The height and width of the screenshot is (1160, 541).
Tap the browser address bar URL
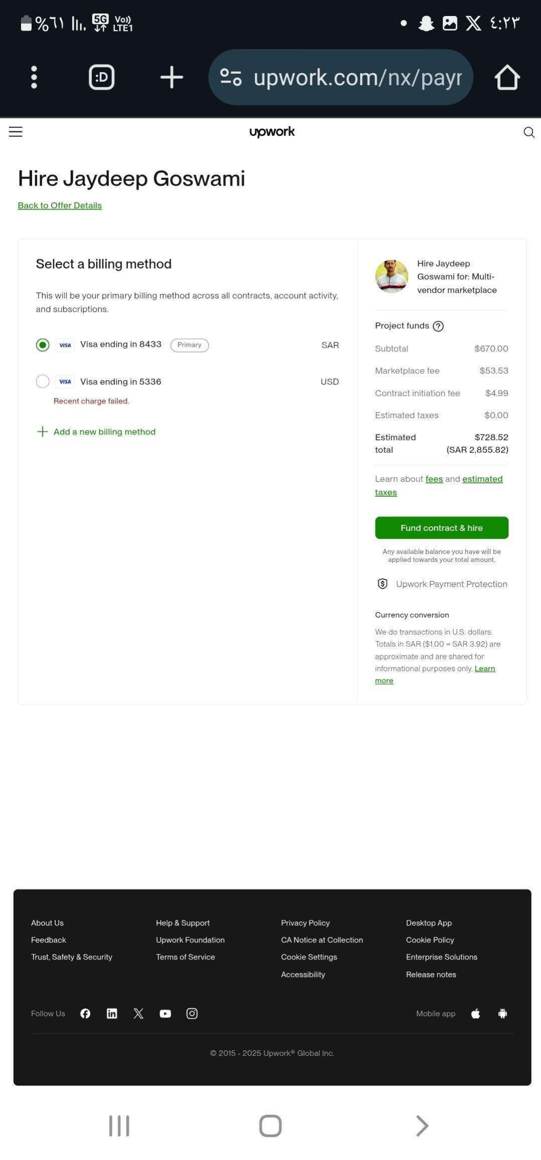click(357, 78)
